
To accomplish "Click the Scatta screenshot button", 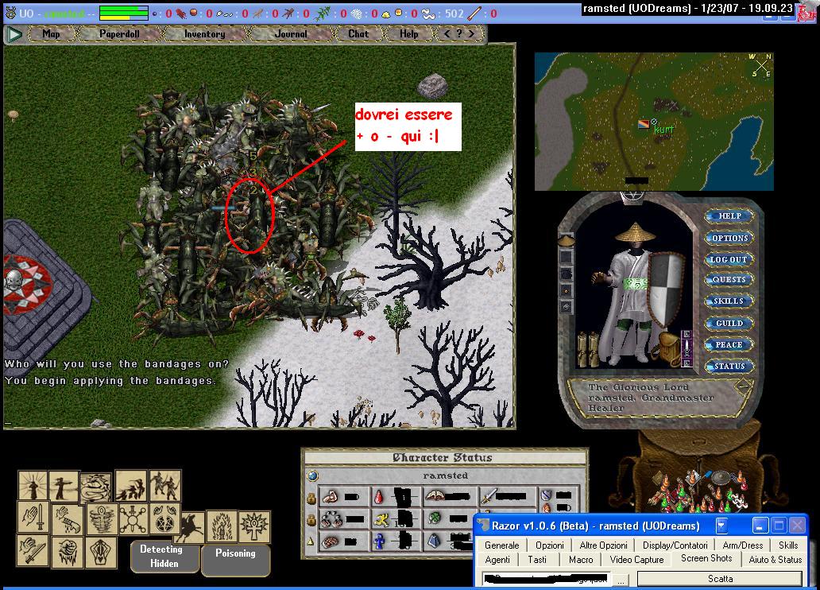I will coord(721,579).
